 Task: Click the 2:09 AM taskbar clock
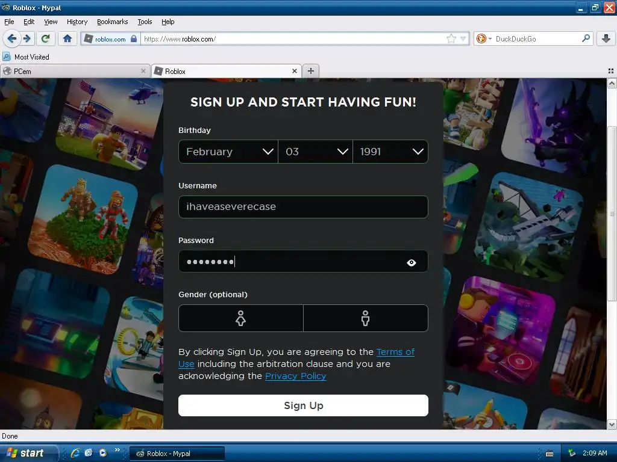(x=595, y=453)
